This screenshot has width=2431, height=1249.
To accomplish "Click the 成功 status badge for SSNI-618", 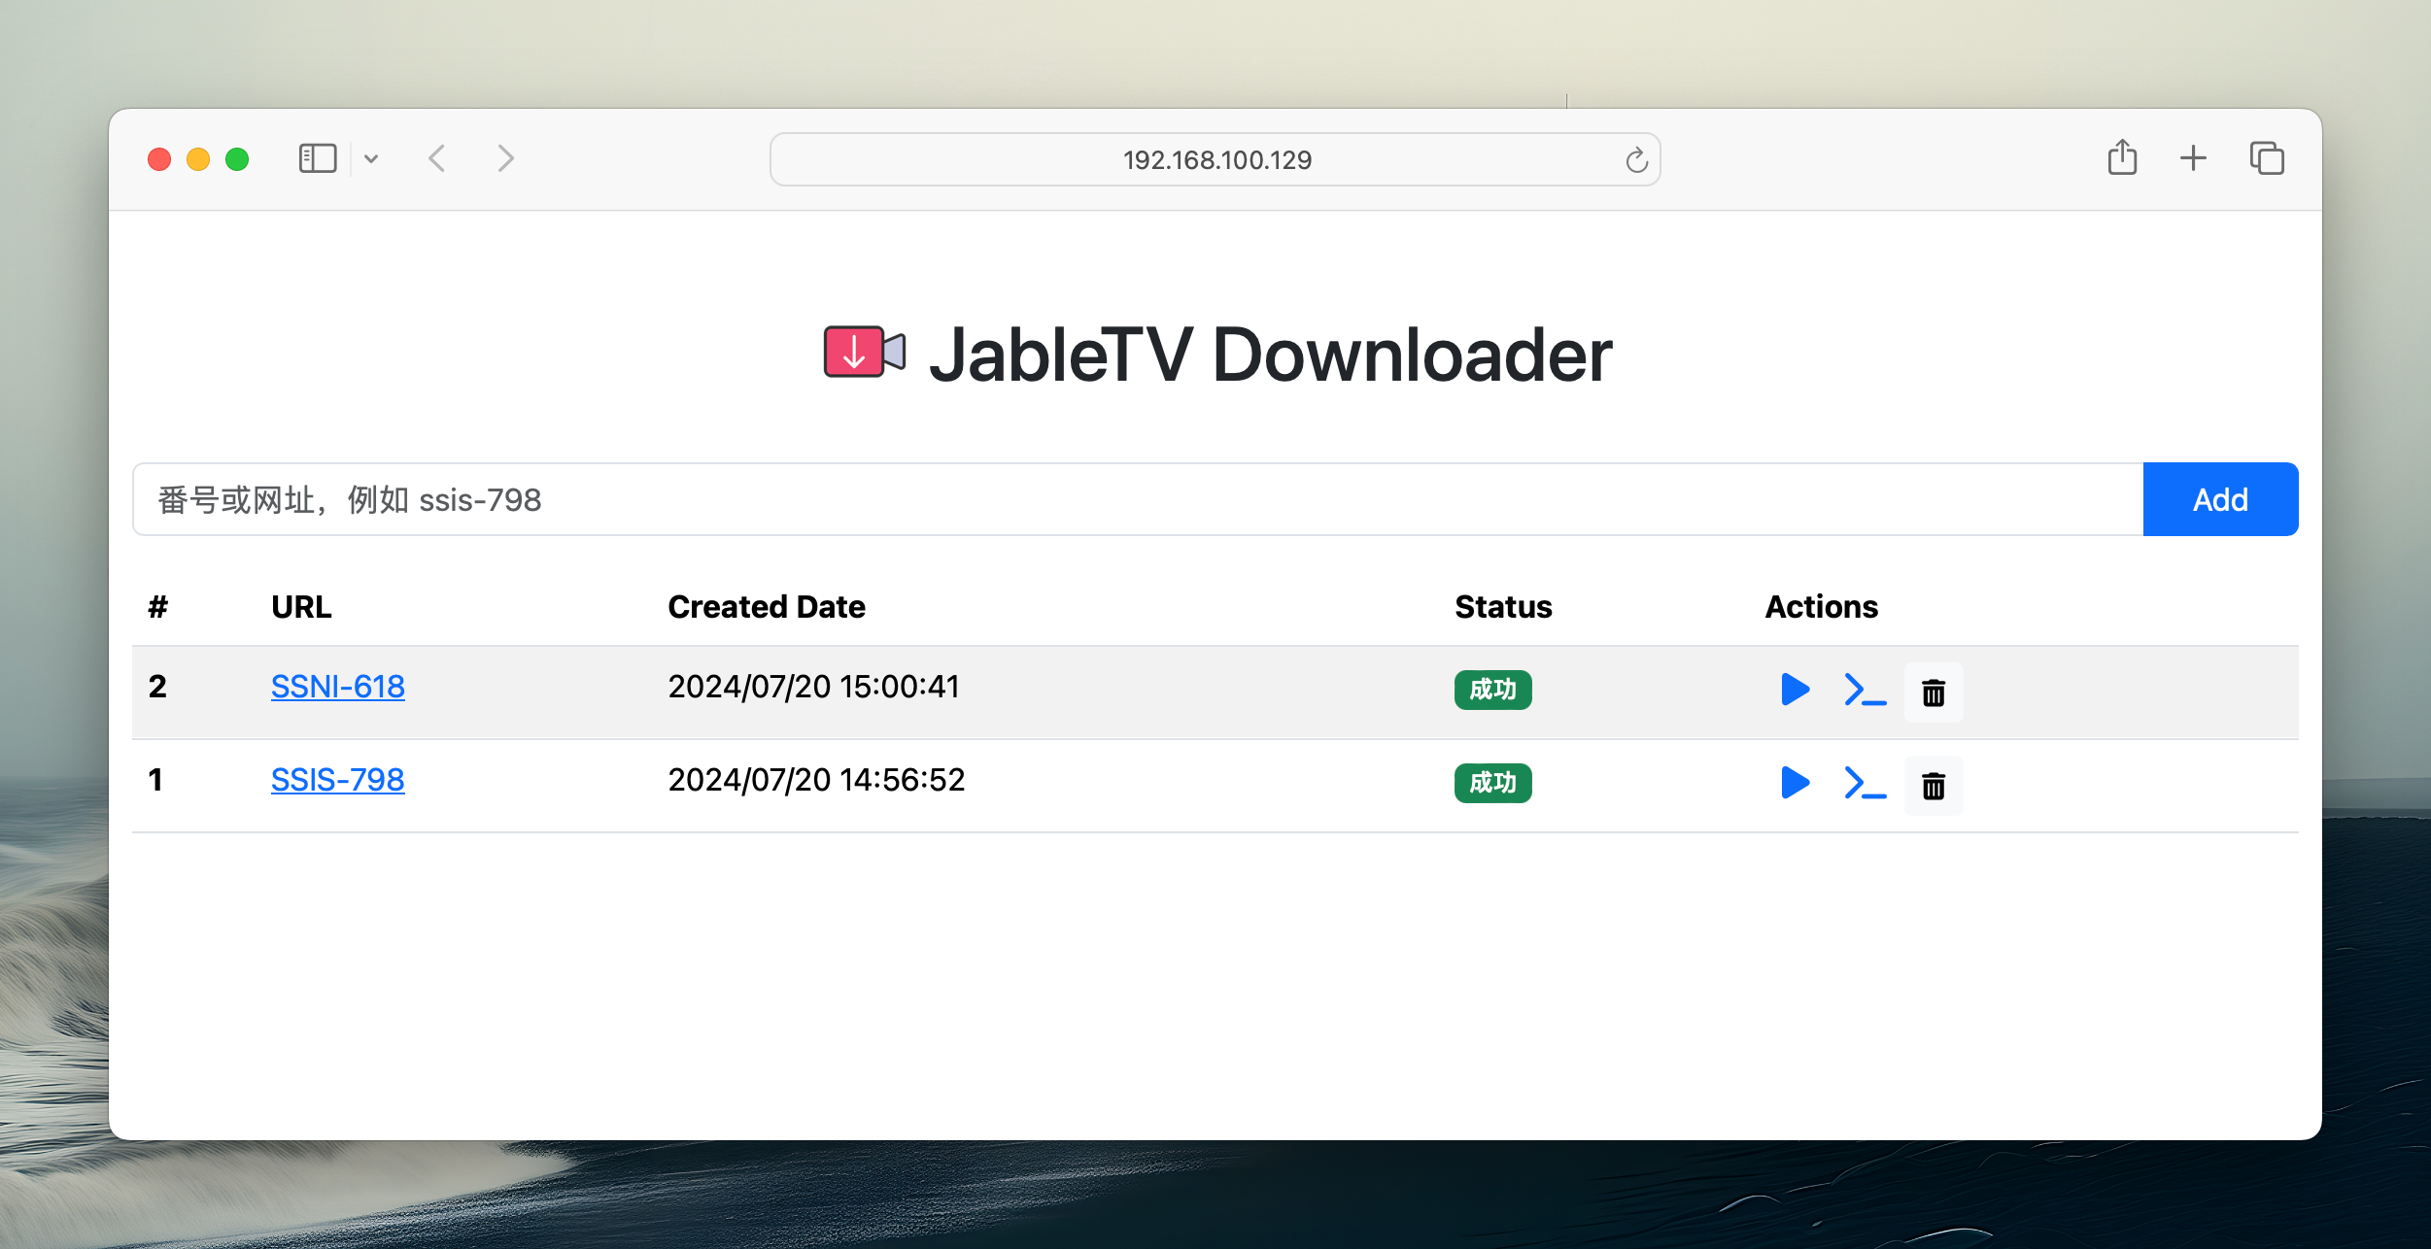I will 1492,690.
